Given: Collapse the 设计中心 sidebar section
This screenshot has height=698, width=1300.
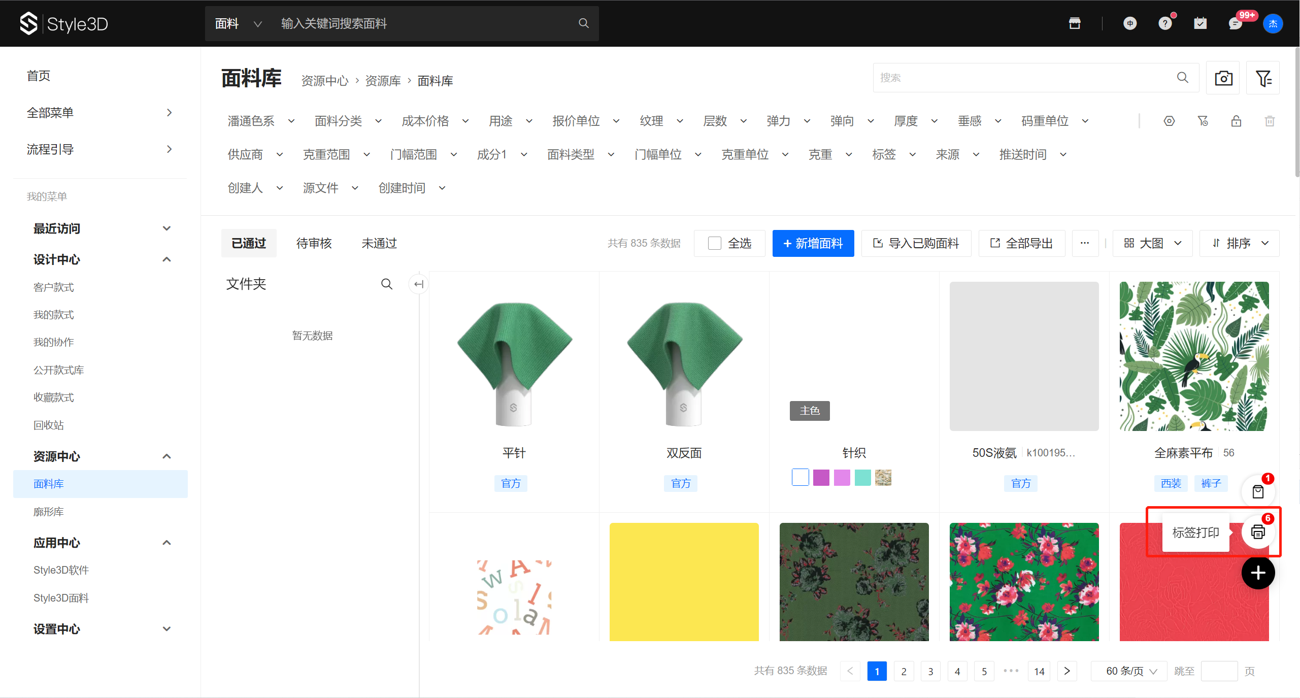Looking at the screenshot, I should (x=166, y=259).
